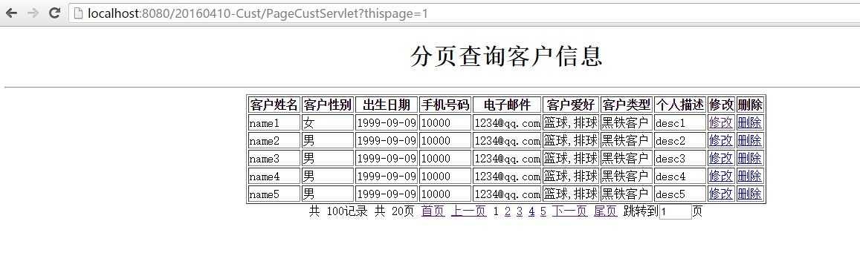Click 黑铁客户 type in name5 row
860x270 pixels.
point(627,194)
